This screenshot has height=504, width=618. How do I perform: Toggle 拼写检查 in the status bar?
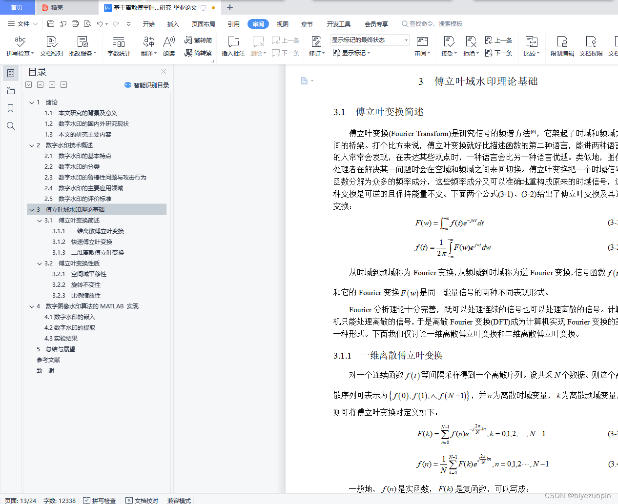100,500
